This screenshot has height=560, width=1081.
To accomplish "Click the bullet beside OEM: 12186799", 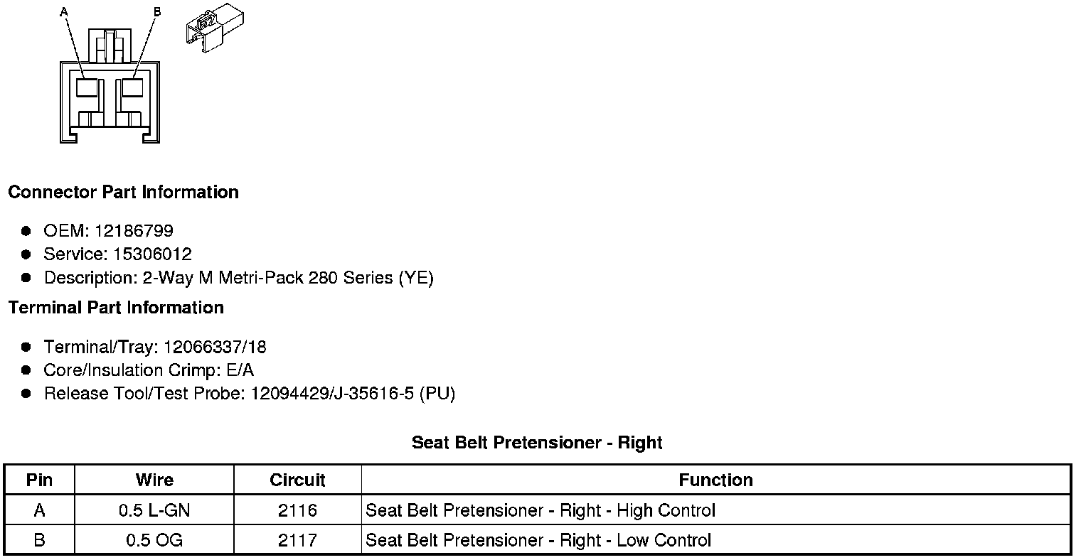I will click(26, 231).
